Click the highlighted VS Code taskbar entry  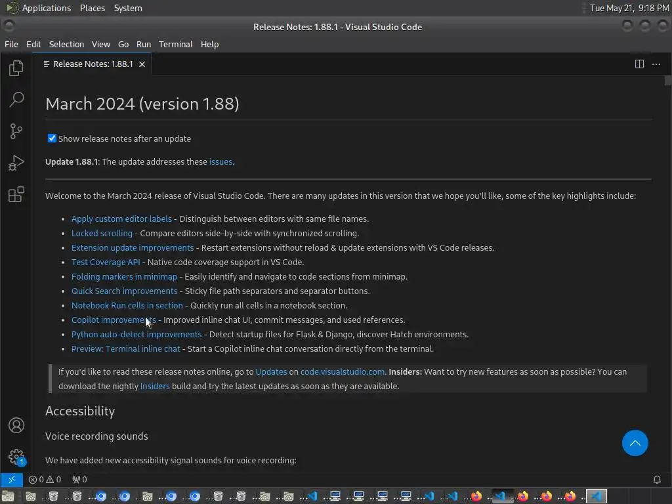tap(596, 496)
